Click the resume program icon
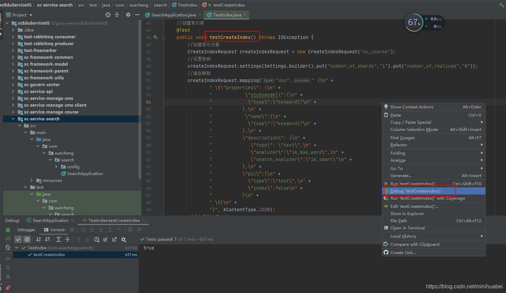 (x=8, y=259)
